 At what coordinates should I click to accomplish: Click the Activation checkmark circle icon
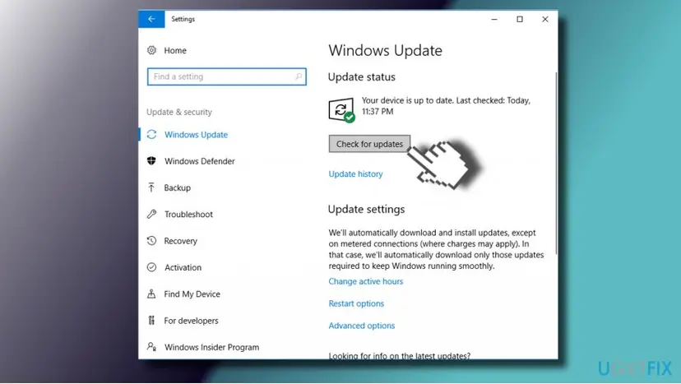click(151, 267)
